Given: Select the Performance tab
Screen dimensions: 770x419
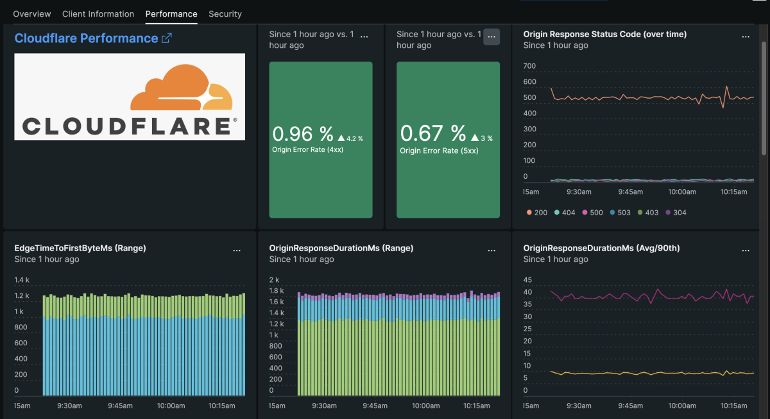Looking at the screenshot, I should click(x=171, y=14).
